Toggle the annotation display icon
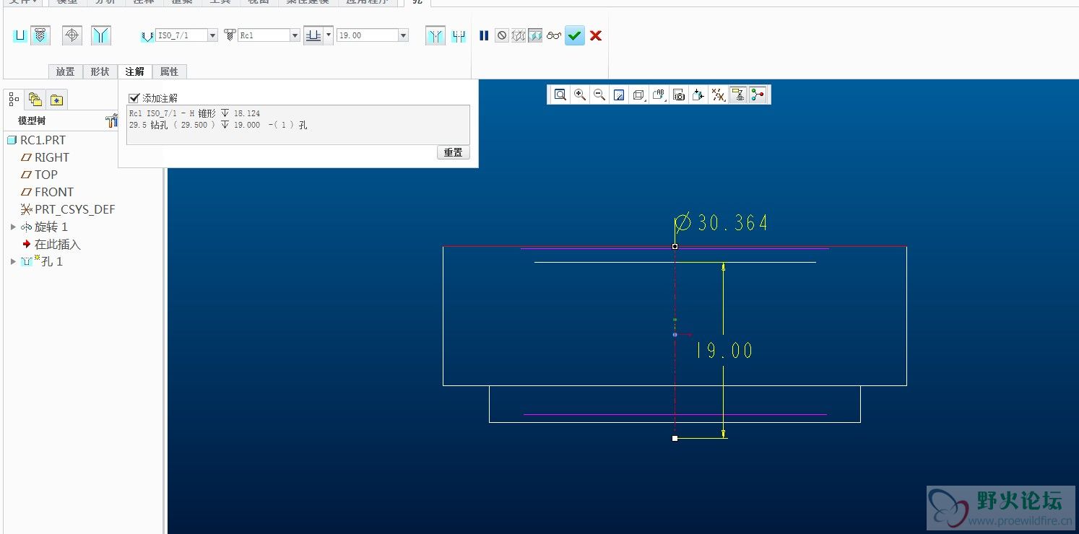Screen dimensions: 1079x534 tap(737, 95)
